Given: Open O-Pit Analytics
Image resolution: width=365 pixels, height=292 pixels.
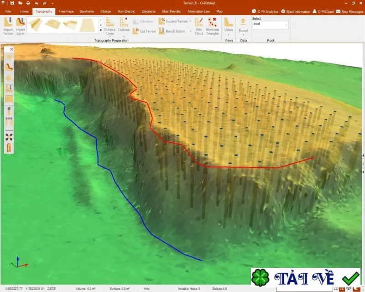Looking at the screenshot, I should [x=265, y=11].
